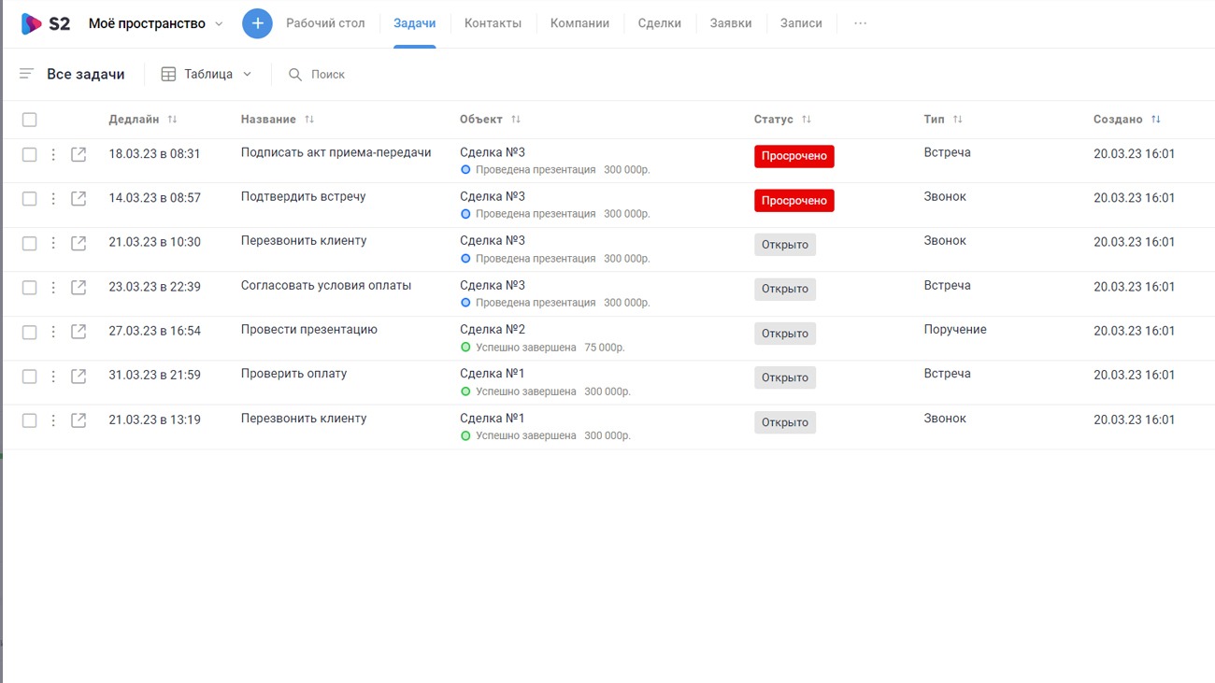1215x683 pixels.
Task: Open 'Сделка №2' object link
Action: [x=493, y=329]
